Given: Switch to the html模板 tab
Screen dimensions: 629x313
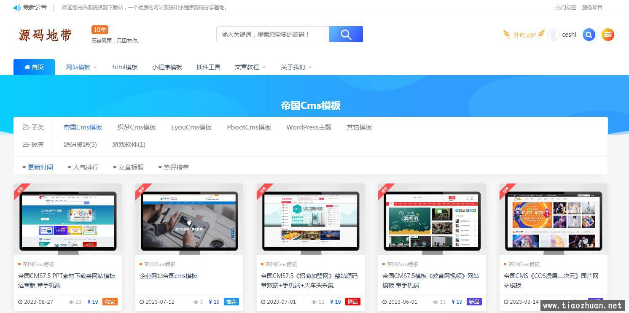Looking at the screenshot, I should tap(125, 67).
